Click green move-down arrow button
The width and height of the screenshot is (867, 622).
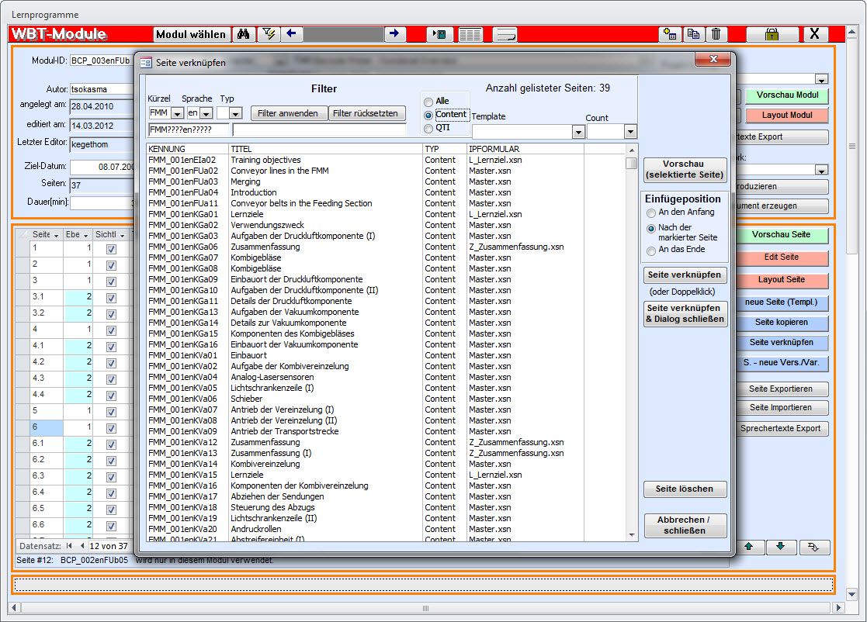[x=780, y=547]
